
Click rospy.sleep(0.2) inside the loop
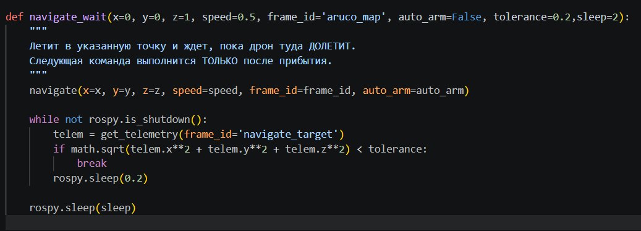[x=101, y=178]
